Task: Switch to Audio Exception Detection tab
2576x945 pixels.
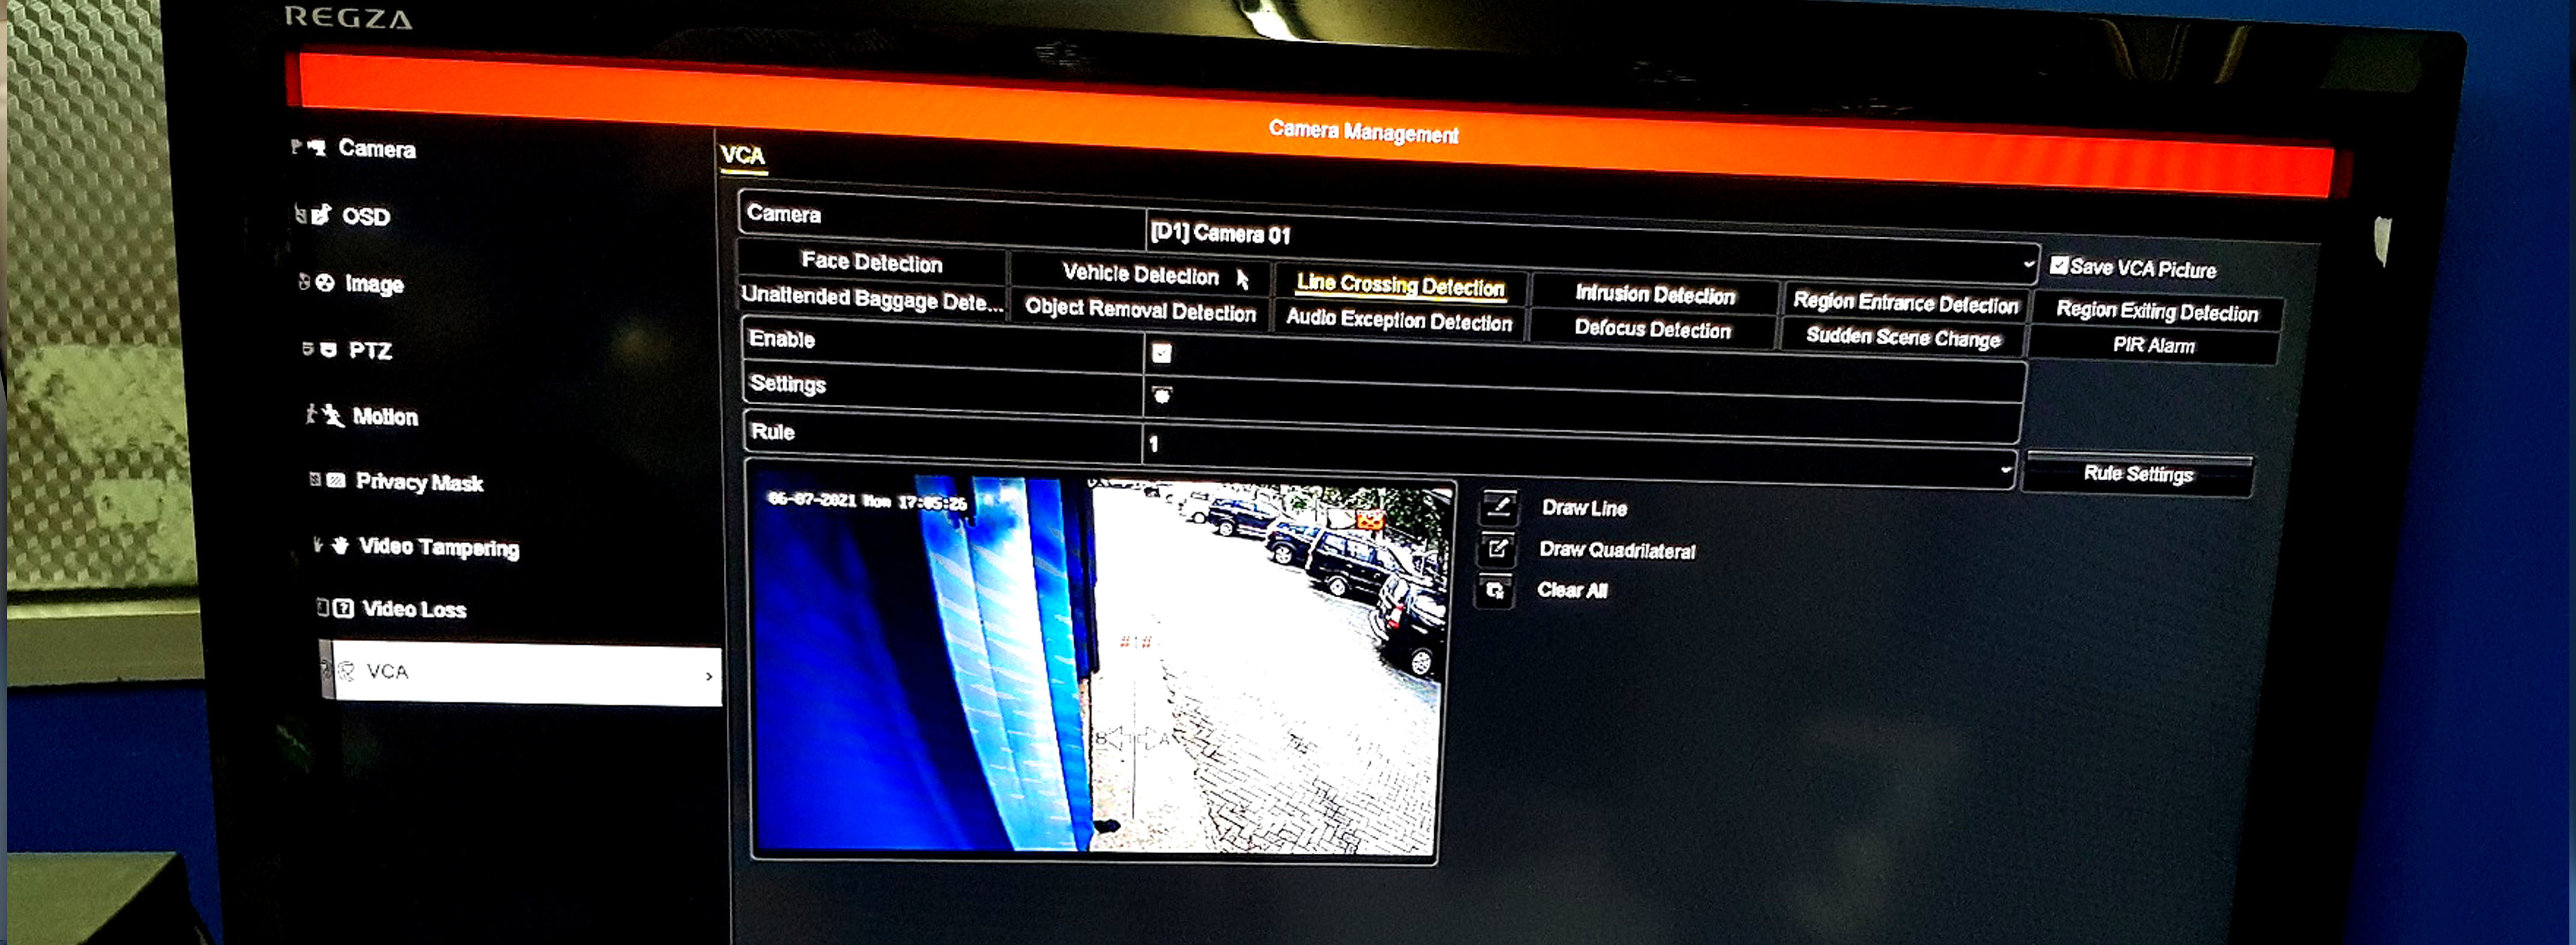Action: click(1399, 320)
